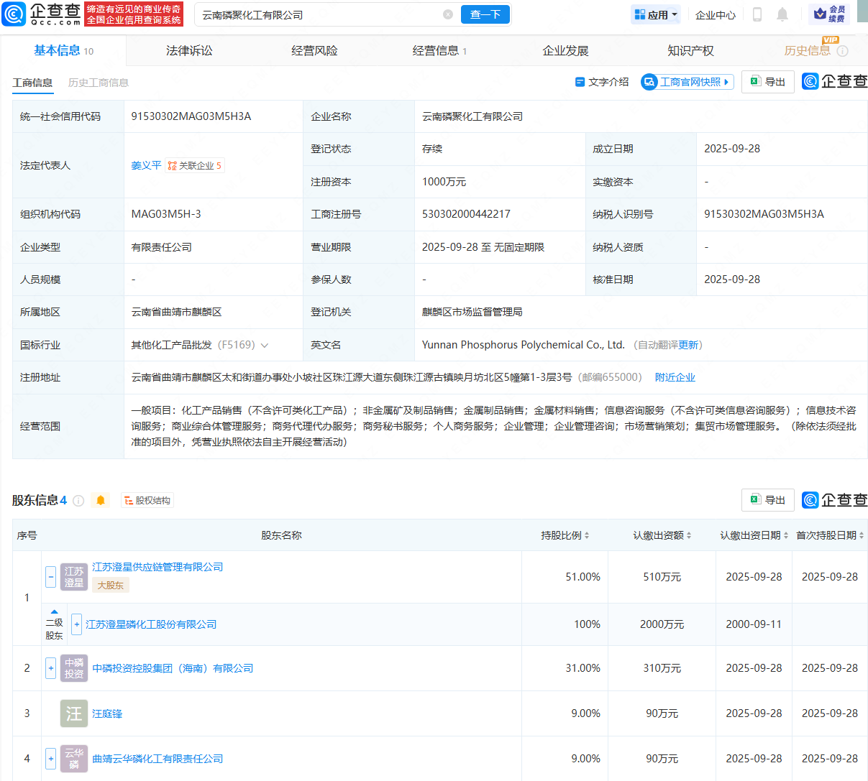Toggle the 文字介绍 view option
This screenshot has width=868, height=781.
click(602, 82)
